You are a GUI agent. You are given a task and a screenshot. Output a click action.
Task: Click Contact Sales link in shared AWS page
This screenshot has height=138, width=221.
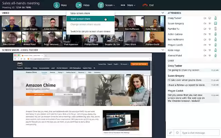pos(102,64)
